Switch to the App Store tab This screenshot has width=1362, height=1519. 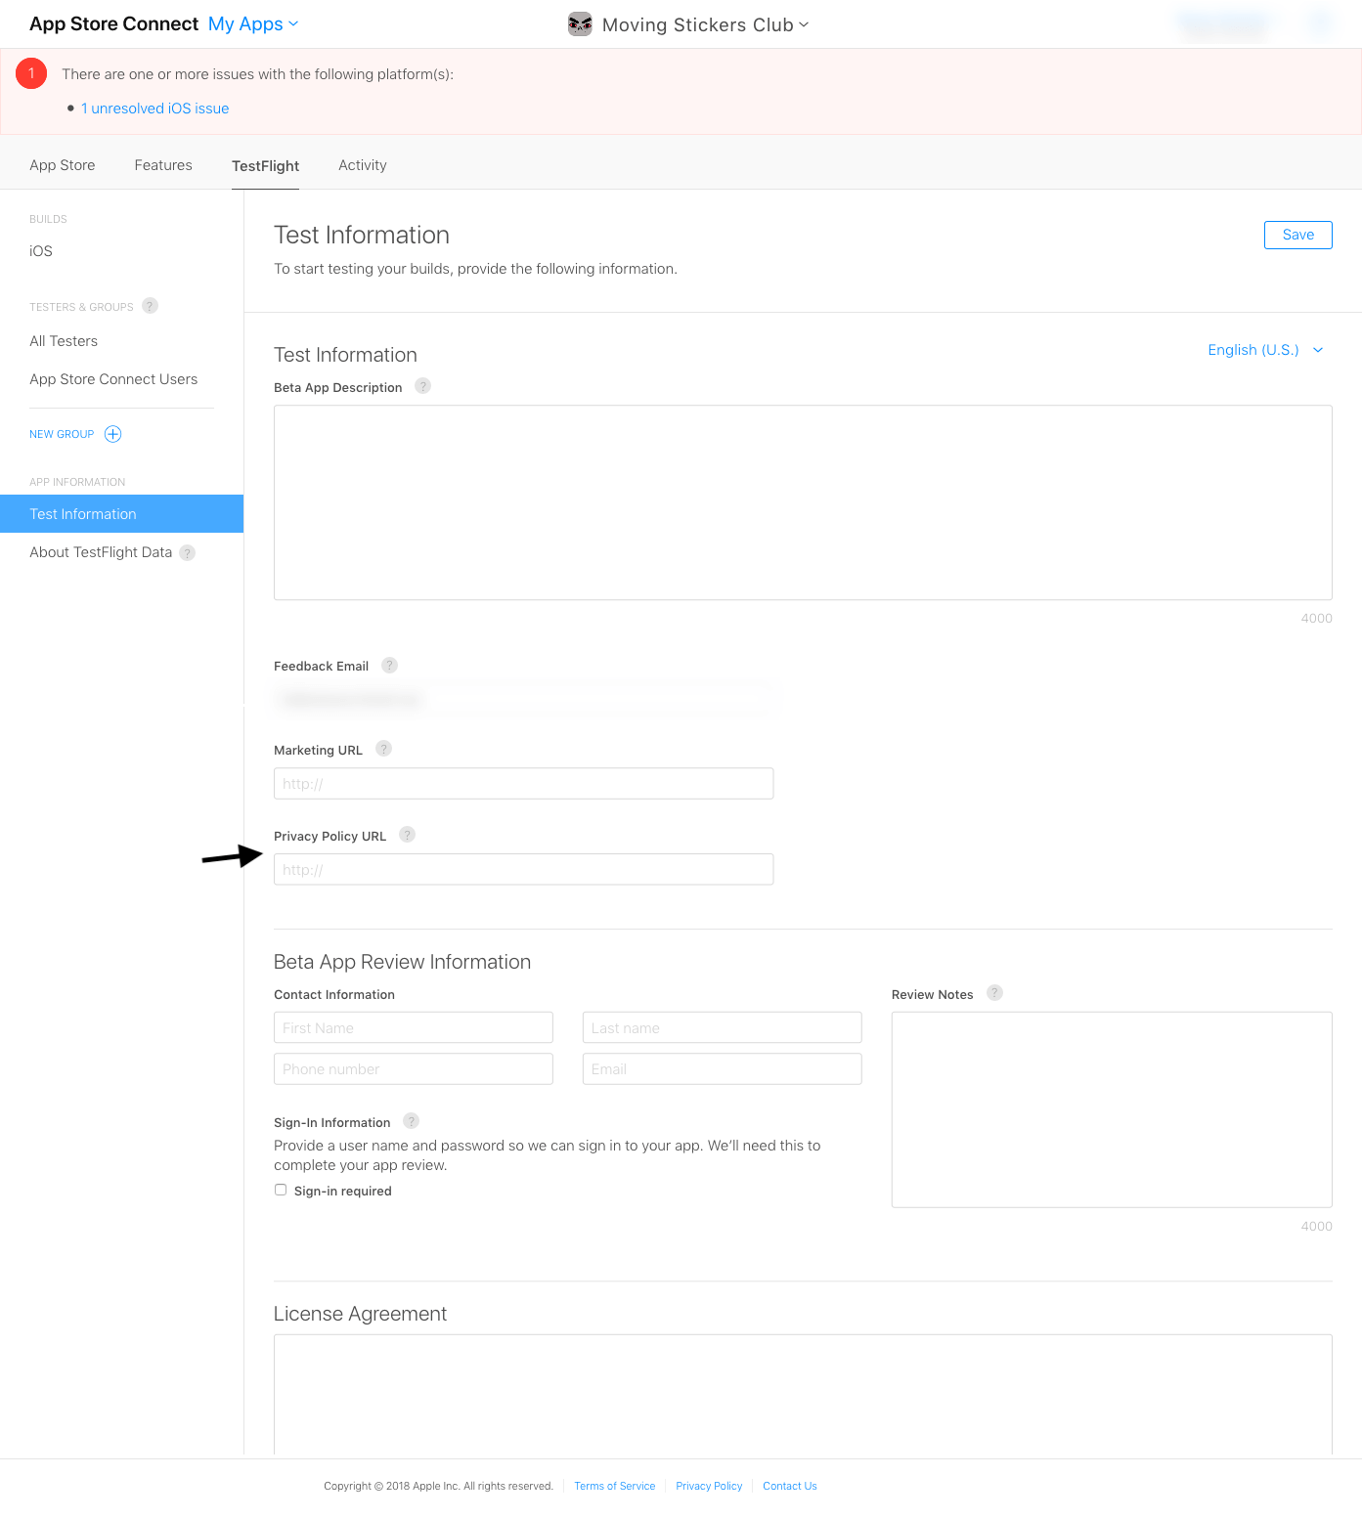coord(62,165)
